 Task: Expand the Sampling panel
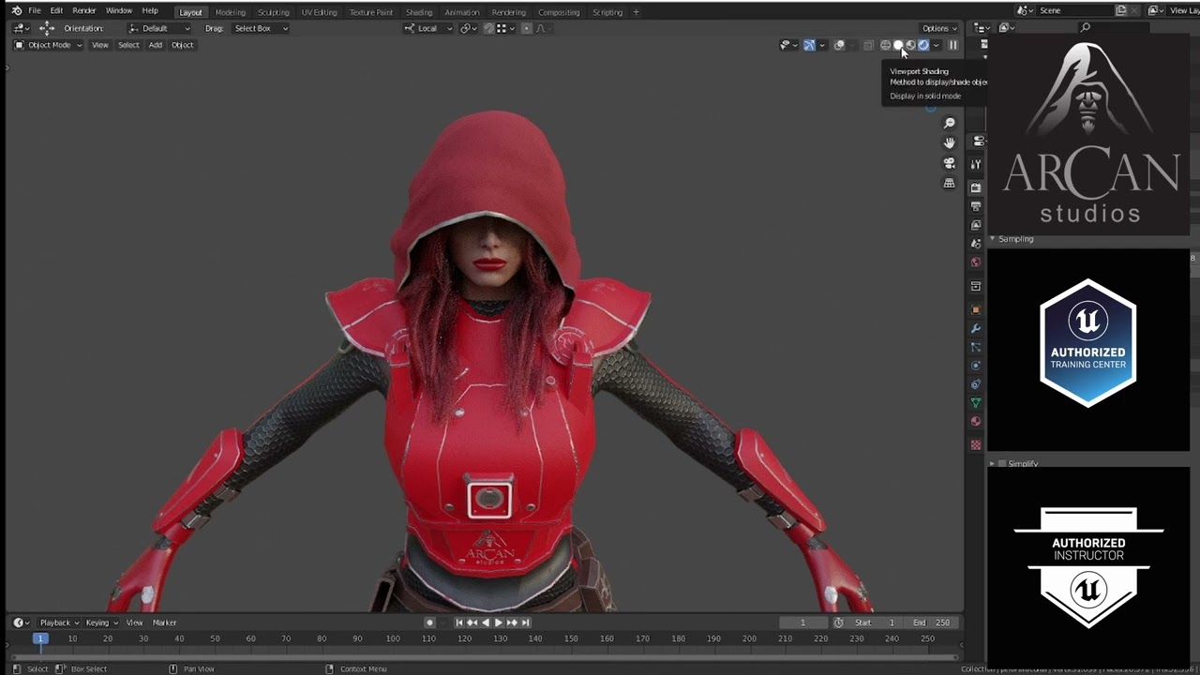point(1015,239)
